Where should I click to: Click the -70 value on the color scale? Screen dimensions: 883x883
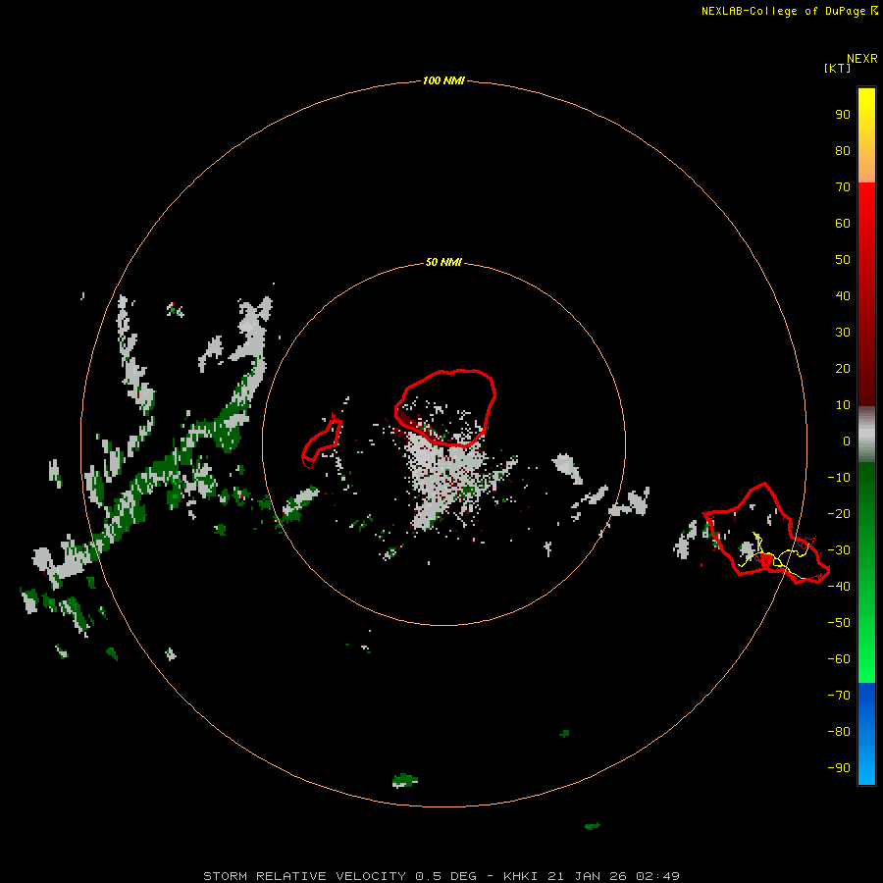click(x=839, y=696)
